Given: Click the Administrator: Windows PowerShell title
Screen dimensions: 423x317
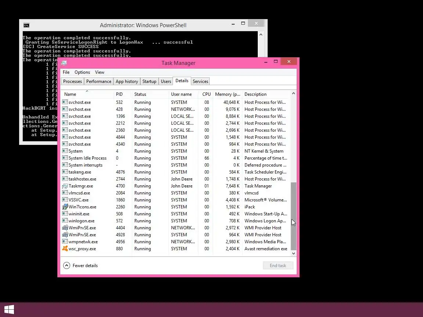Looking at the screenshot, I should pos(143,25).
